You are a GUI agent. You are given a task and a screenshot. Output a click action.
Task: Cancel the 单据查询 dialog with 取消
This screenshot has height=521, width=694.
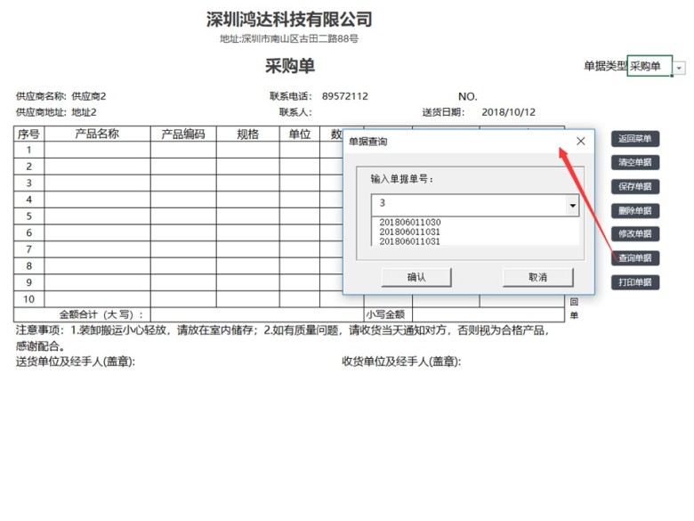click(x=537, y=277)
